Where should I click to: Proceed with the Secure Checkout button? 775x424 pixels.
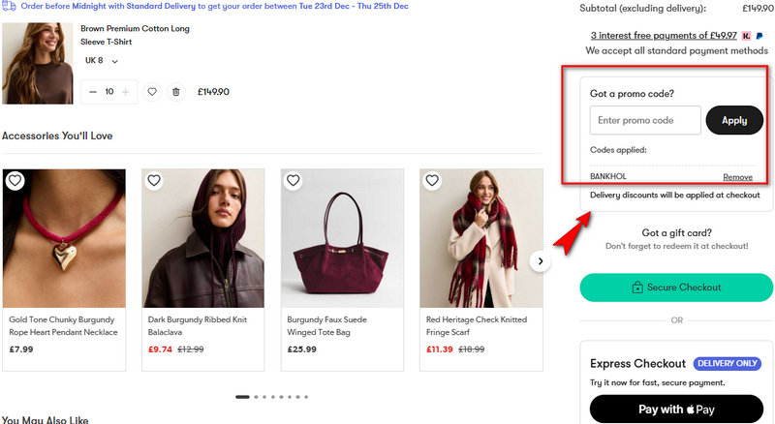(x=676, y=288)
